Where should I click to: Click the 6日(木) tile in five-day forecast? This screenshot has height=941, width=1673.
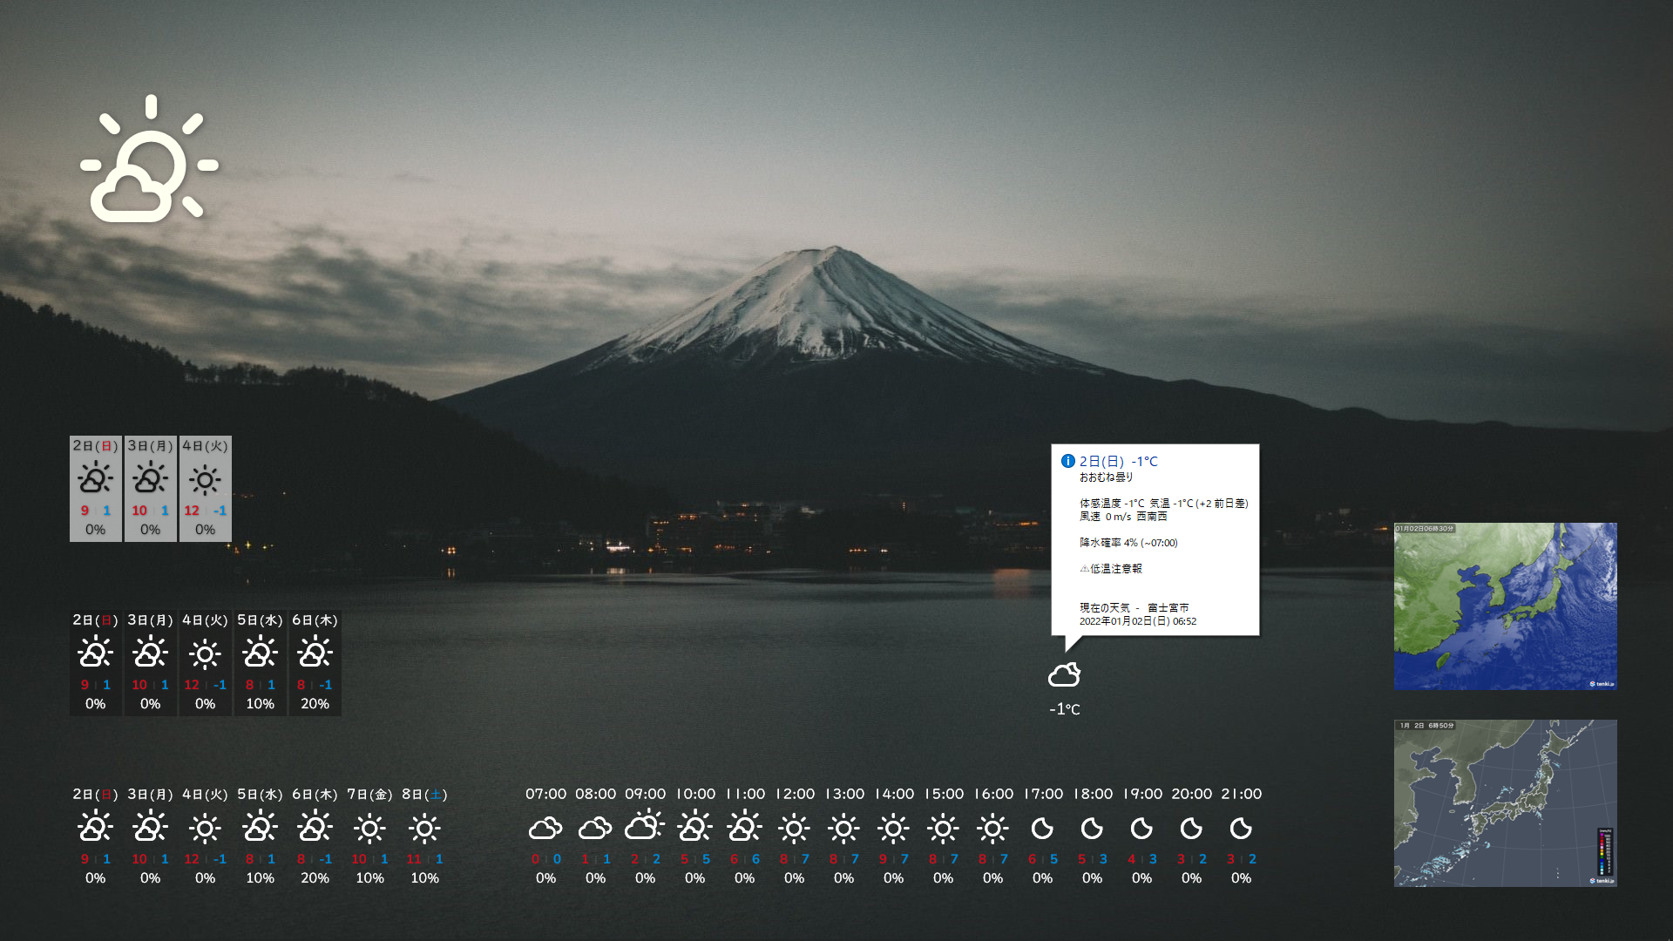pyautogui.click(x=315, y=663)
